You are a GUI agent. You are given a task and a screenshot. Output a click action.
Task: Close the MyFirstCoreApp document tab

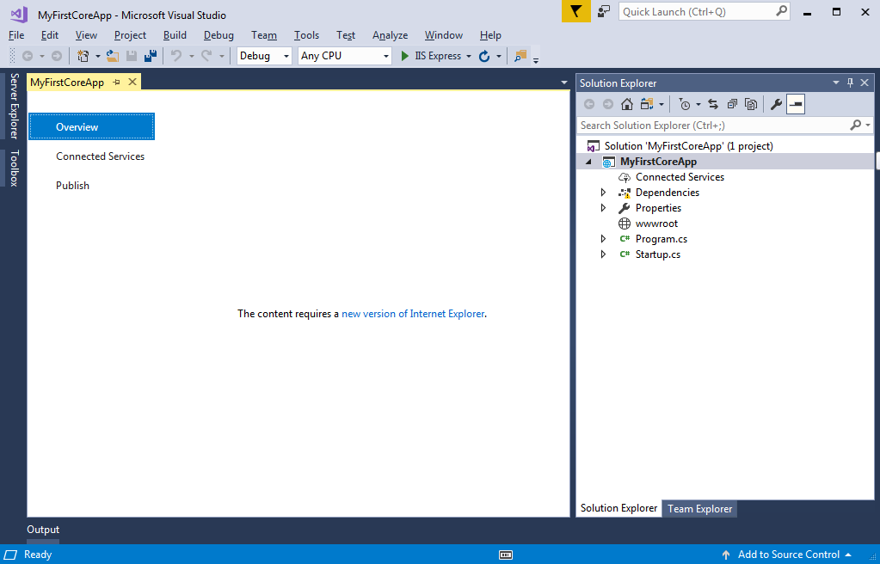click(x=132, y=82)
